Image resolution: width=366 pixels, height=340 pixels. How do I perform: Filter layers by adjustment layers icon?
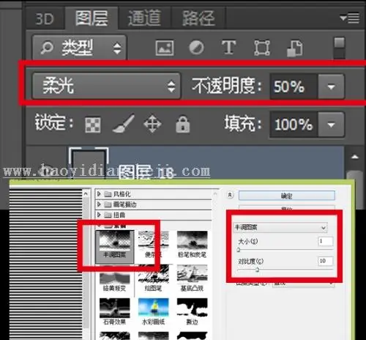pyautogui.click(x=196, y=48)
